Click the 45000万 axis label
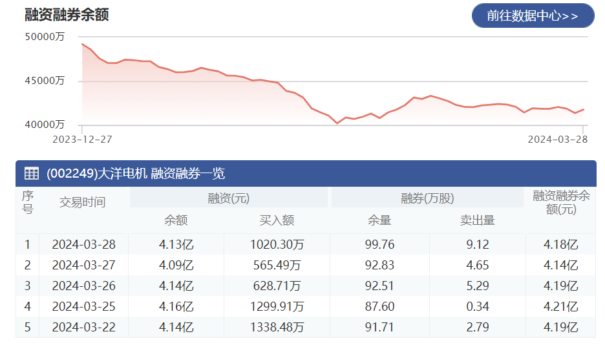 (x=45, y=81)
